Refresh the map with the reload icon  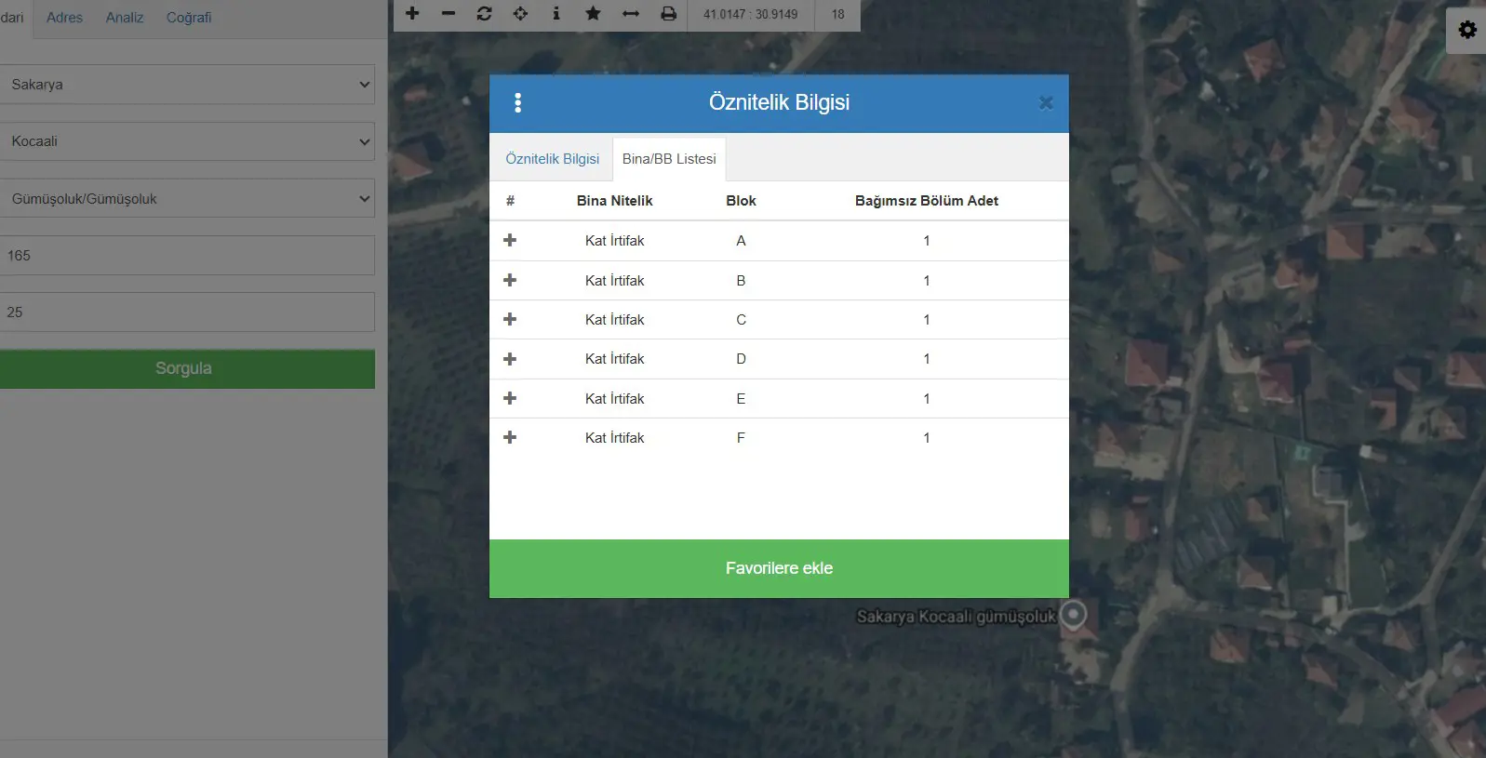(x=484, y=14)
